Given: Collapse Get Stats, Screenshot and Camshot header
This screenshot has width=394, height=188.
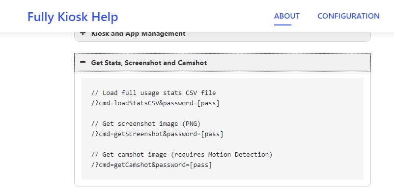Looking at the screenshot, I should coord(223,63).
